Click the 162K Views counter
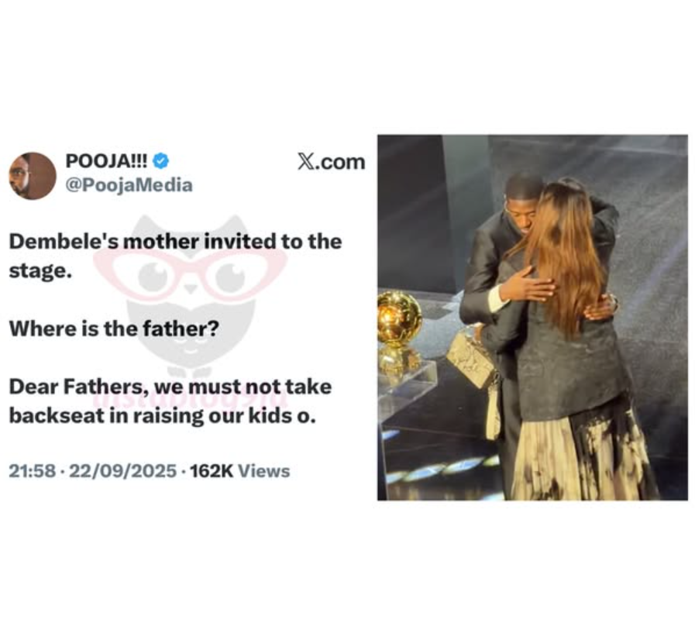 pos(239,471)
